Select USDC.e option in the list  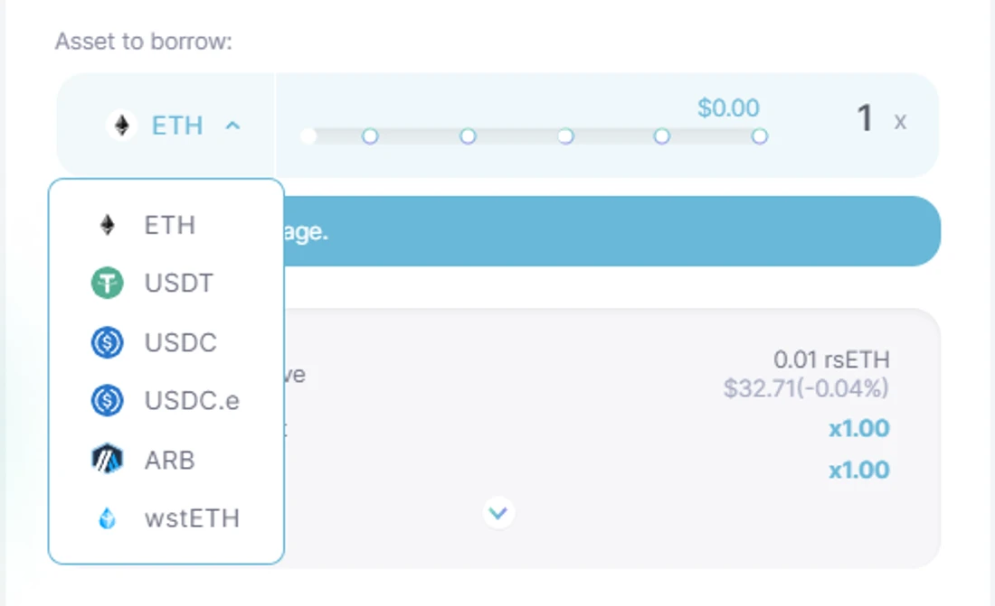(x=166, y=401)
